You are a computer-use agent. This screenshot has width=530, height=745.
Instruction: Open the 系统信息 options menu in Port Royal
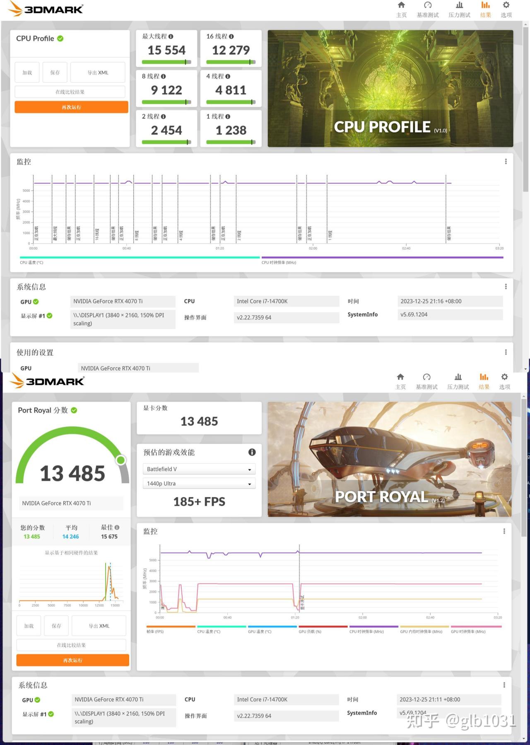(x=504, y=685)
